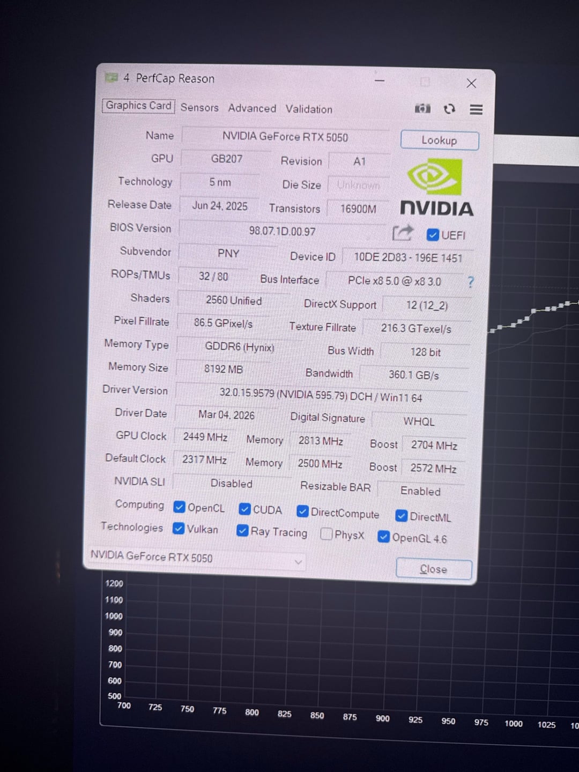The image size is (579, 772).
Task: Uncheck the CUDA checkbox
Action: click(244, 509)
